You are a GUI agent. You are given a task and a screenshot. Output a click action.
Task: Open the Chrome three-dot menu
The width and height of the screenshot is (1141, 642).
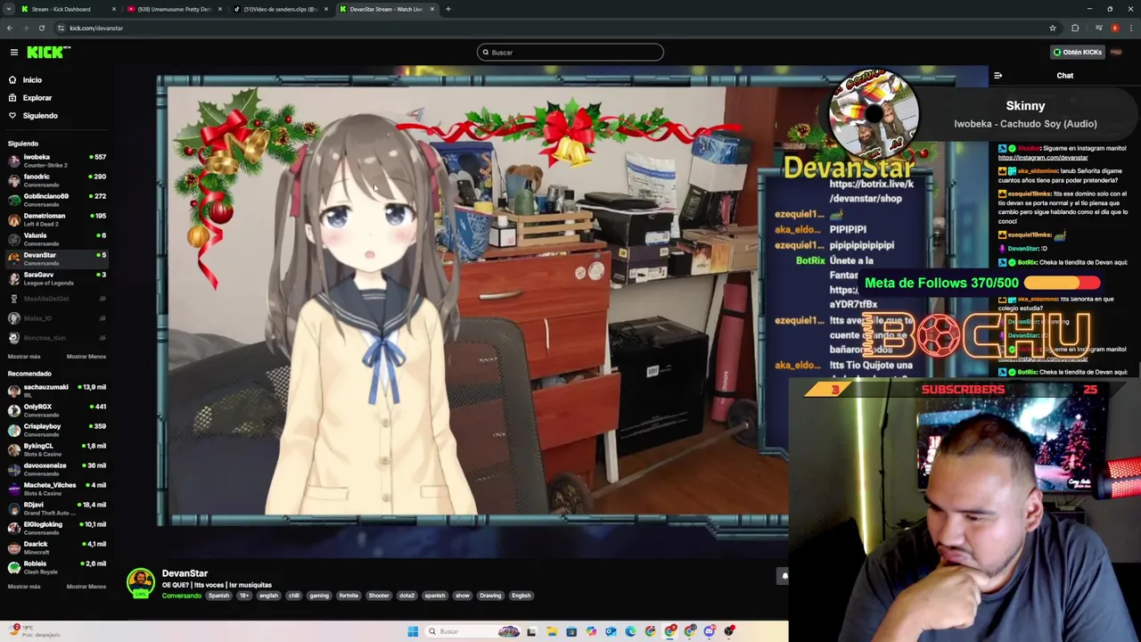click(1131, 28)
